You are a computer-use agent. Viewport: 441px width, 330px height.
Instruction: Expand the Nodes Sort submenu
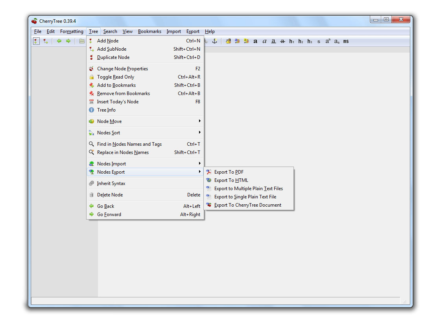[x=145, y=132]
